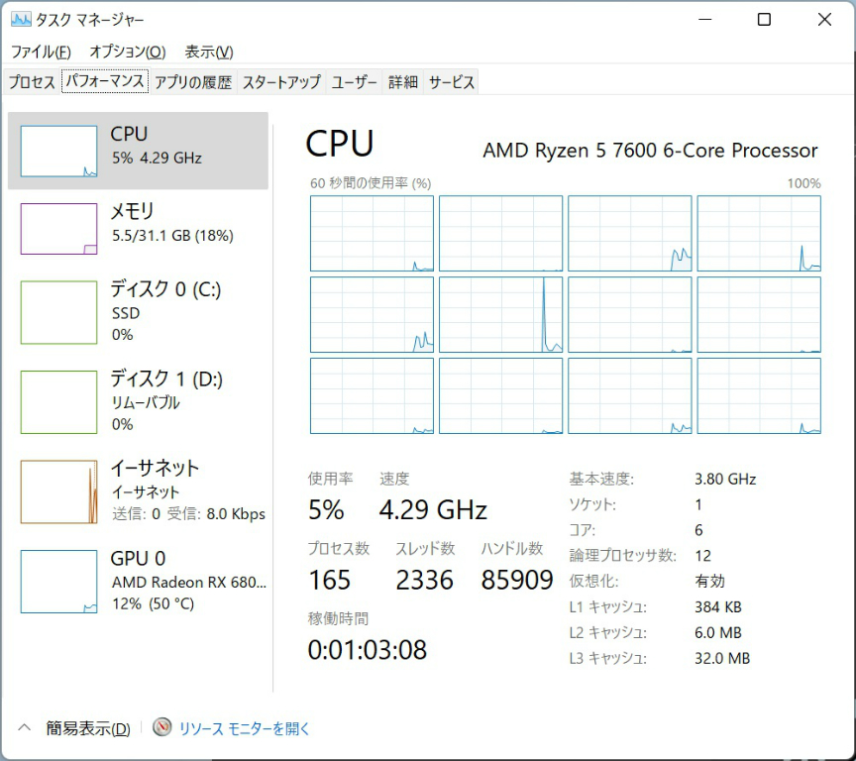Open the ファイル(F) menu
Viewport: 856px width, 761px height.
[x=41, y=52]
